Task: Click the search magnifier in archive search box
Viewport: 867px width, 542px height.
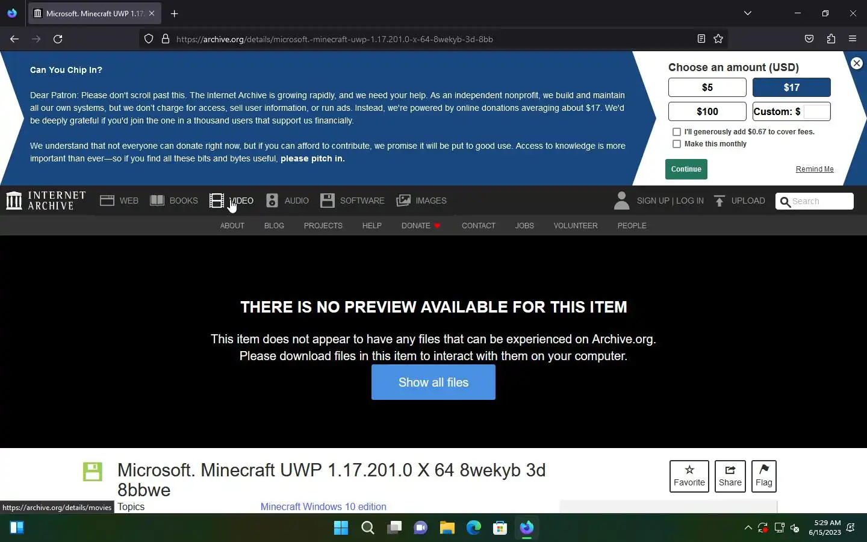Action: [x=785, y=202]
